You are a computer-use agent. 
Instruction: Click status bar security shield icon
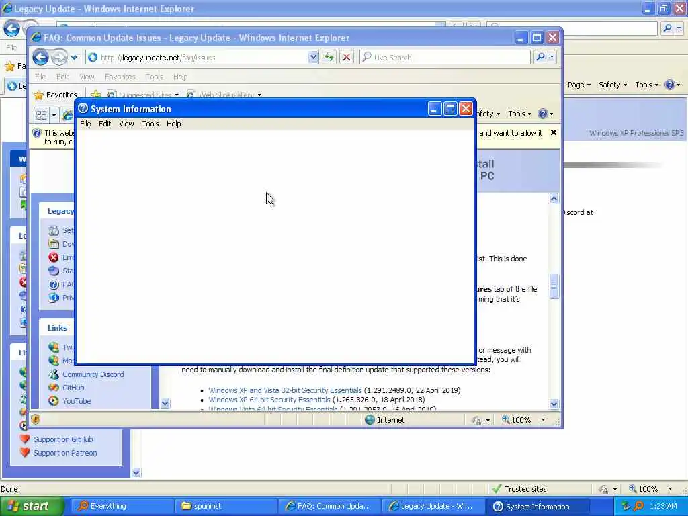36,419
